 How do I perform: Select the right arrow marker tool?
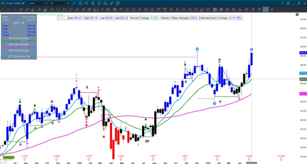(x=184, y=9)
